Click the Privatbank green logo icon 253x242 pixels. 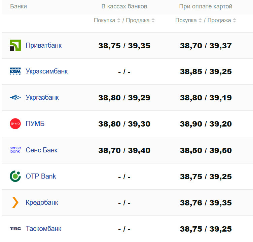click(x=15, y=45)
